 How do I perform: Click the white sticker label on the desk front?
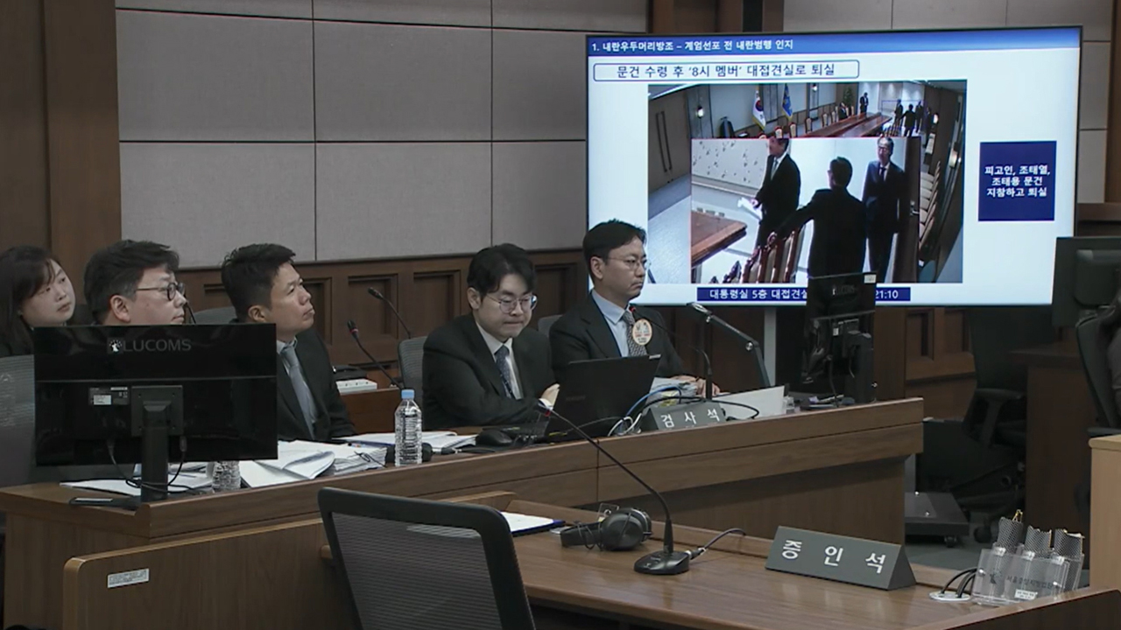point(128,577)
